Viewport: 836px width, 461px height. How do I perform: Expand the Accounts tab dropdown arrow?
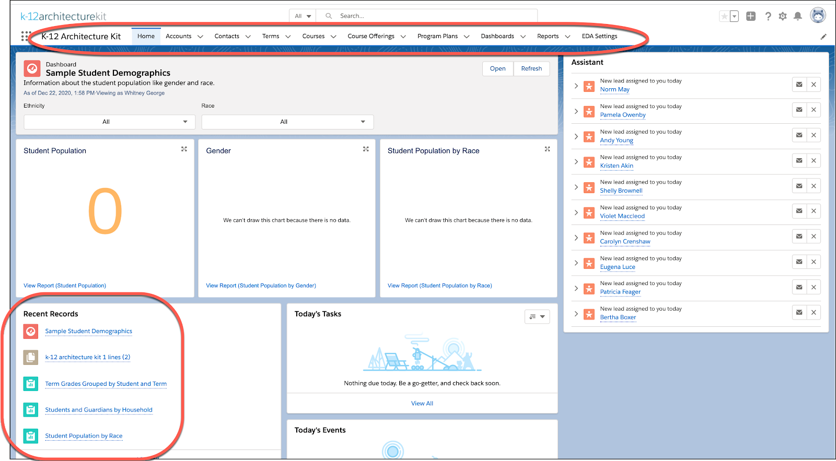point(201,37)
